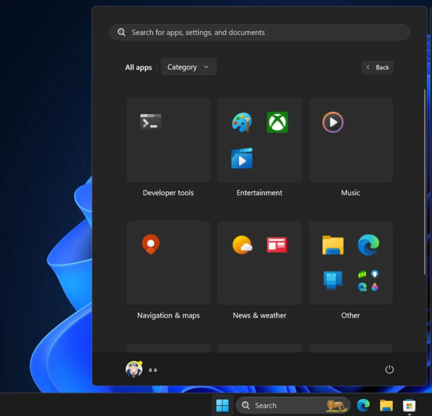Open the Other category label
This screenshot has width=432, height=416.
point(351,315)
